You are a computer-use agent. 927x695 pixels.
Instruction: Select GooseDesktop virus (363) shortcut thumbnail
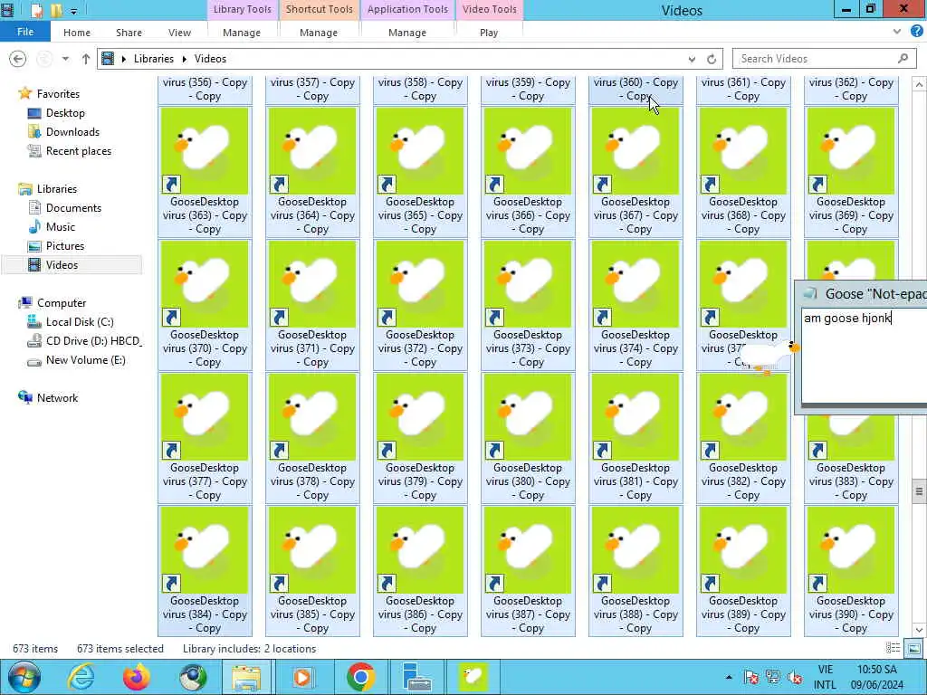pyautogui.click(x=205, y=151)
